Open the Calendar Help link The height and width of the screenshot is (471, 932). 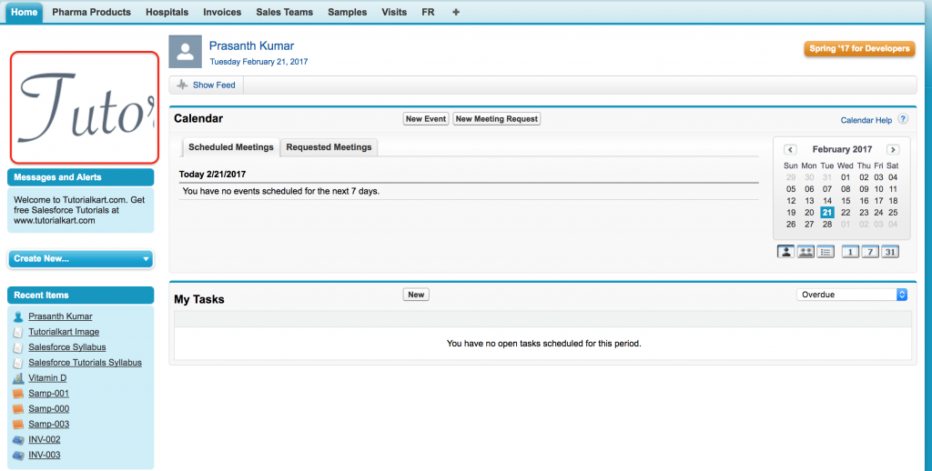point(866,120)
